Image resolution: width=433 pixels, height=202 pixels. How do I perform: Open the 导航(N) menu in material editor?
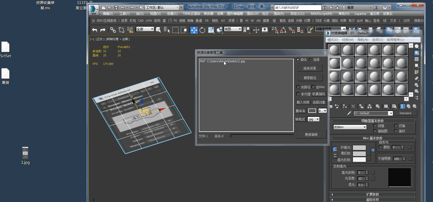(x=363, y=40)
